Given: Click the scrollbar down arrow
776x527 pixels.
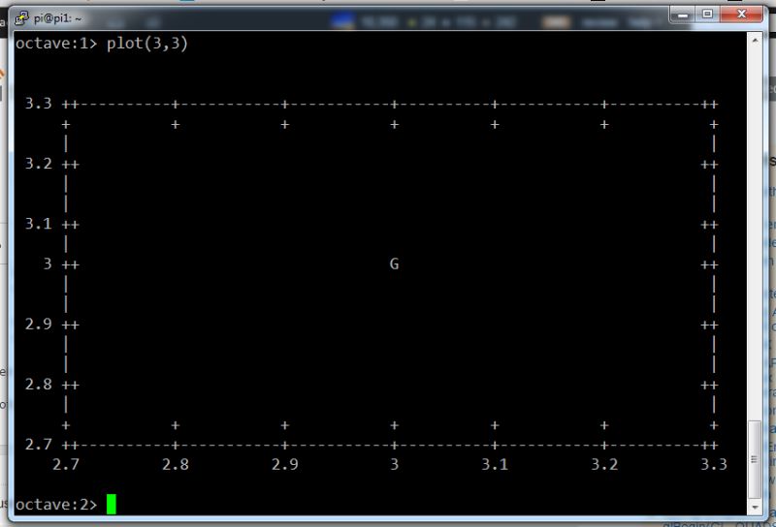Looking at the screenshot, I should tap(755, 507).
